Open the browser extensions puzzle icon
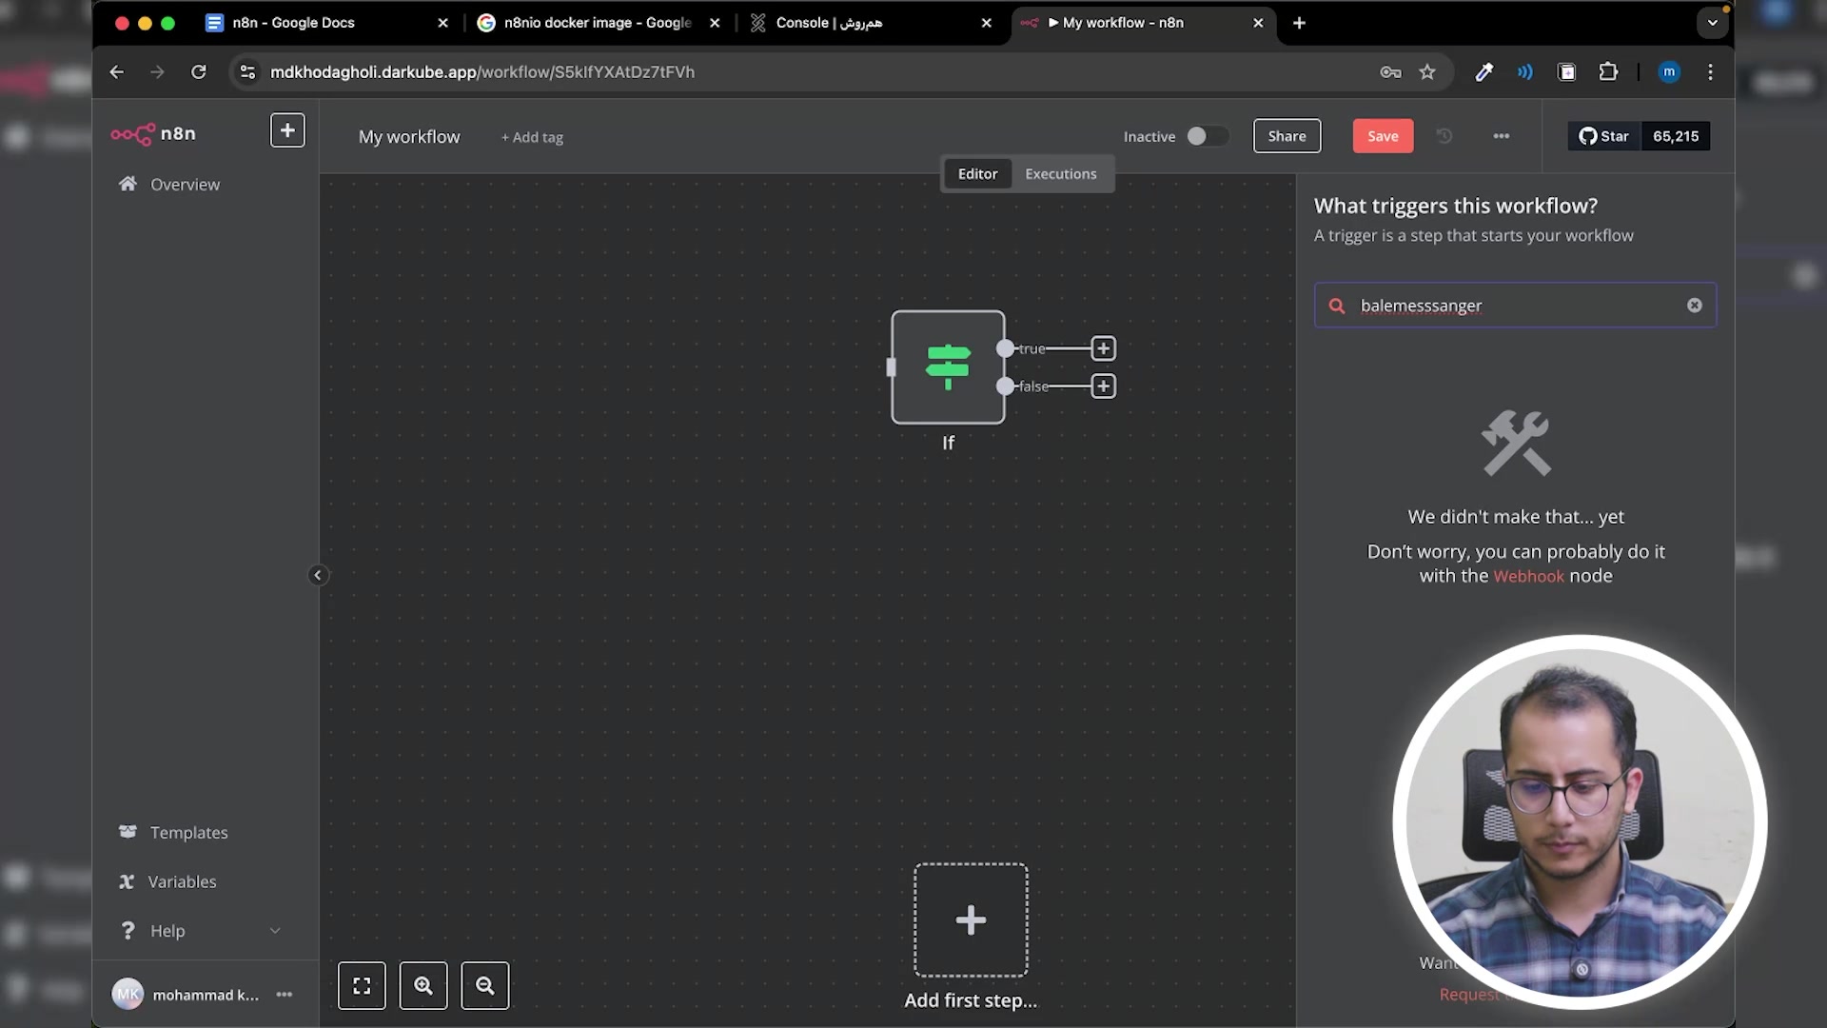Screen dimensions: 1827x1028 1608,71
